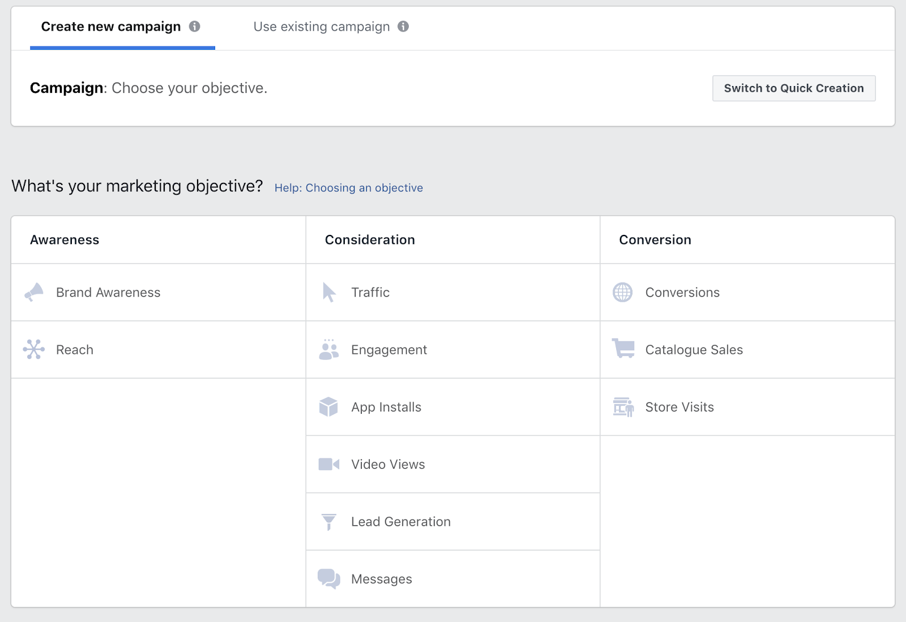This screenshot has height=622, width=906.
Task: Click the Engagement people icon
Action: (x=328, y=350)
